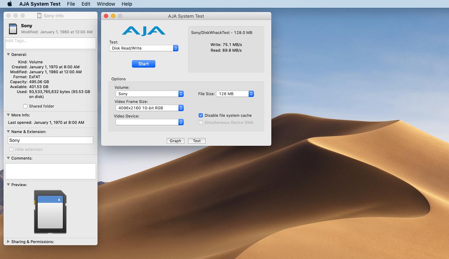Open the Volume dropdown showing Sony
Screen dimensions: 449x259
tap(149, 94)
